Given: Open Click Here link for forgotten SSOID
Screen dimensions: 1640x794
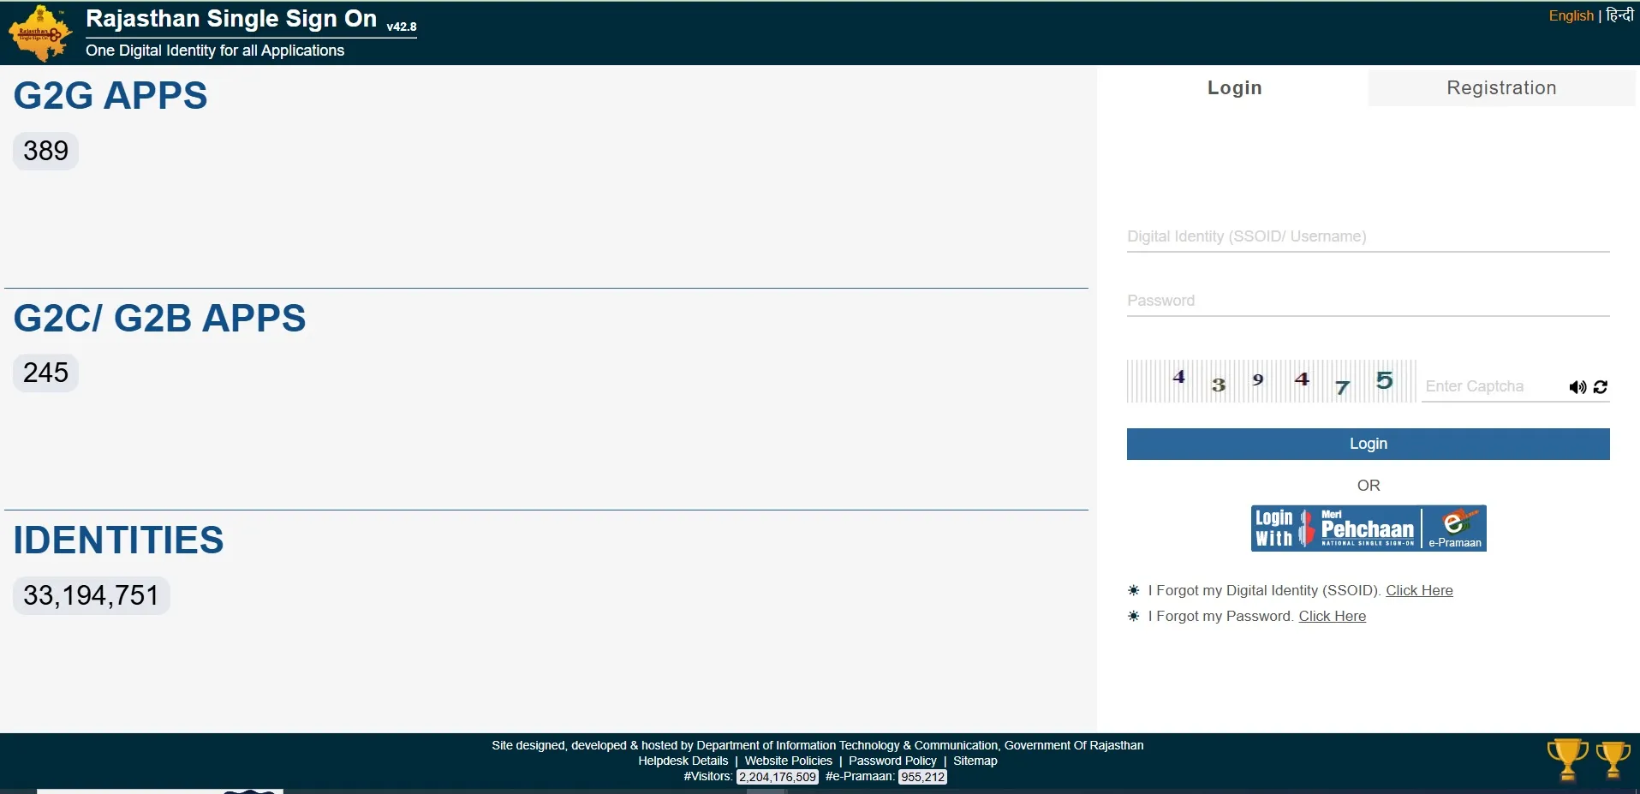Looking at the screenshot, I should (x=1419, y=590).
